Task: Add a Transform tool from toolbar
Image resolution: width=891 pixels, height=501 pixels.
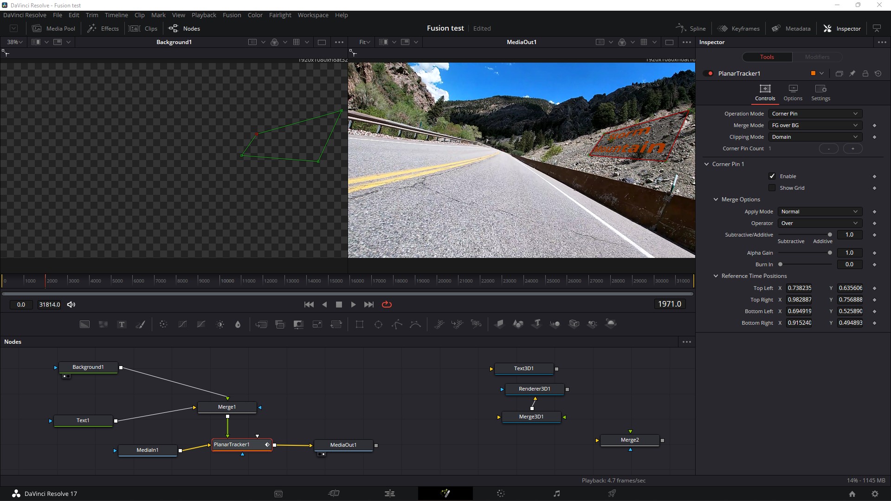Action: (336, 324)
